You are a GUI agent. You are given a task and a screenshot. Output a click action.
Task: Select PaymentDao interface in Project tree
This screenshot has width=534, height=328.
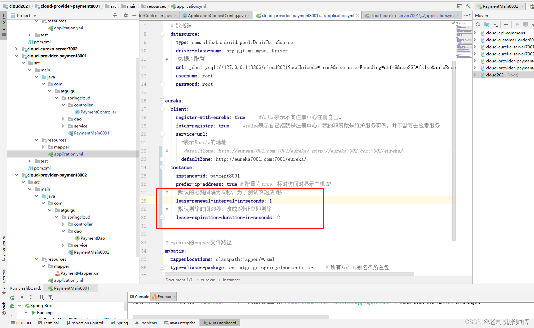click(x=90, y=238)
